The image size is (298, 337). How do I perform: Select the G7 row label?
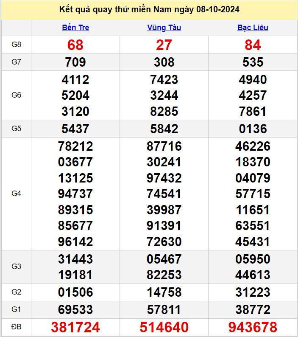coord(16,62)
